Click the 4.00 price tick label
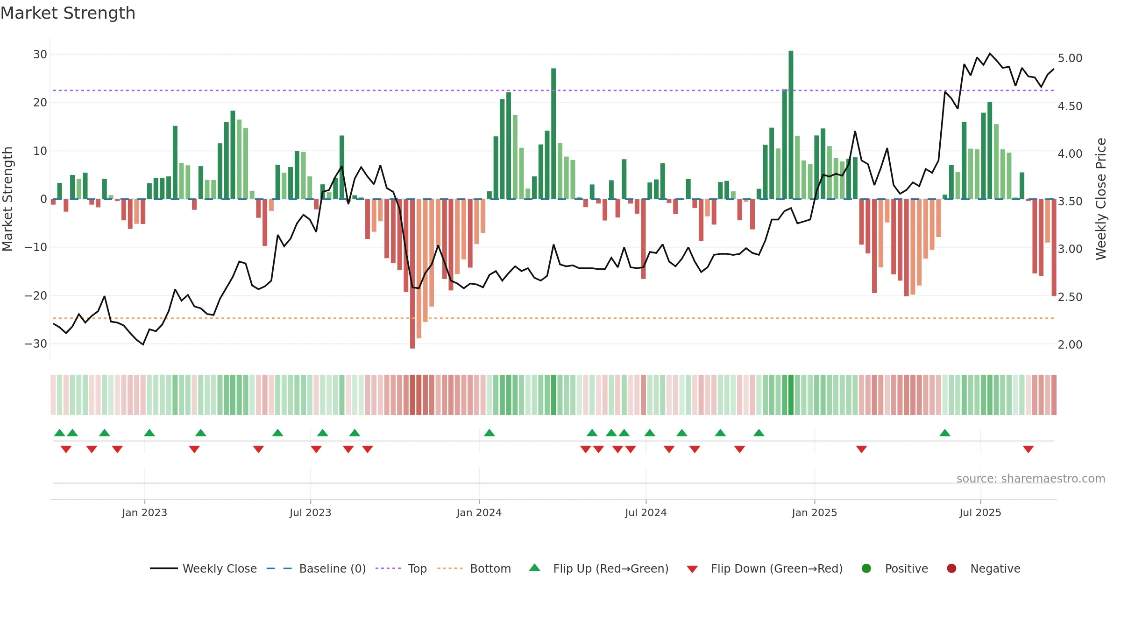The image size is (1121, 630). point(1070,154)
